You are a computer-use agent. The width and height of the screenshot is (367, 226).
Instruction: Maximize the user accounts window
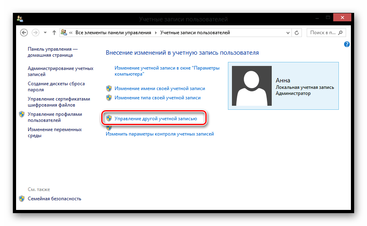328,18
